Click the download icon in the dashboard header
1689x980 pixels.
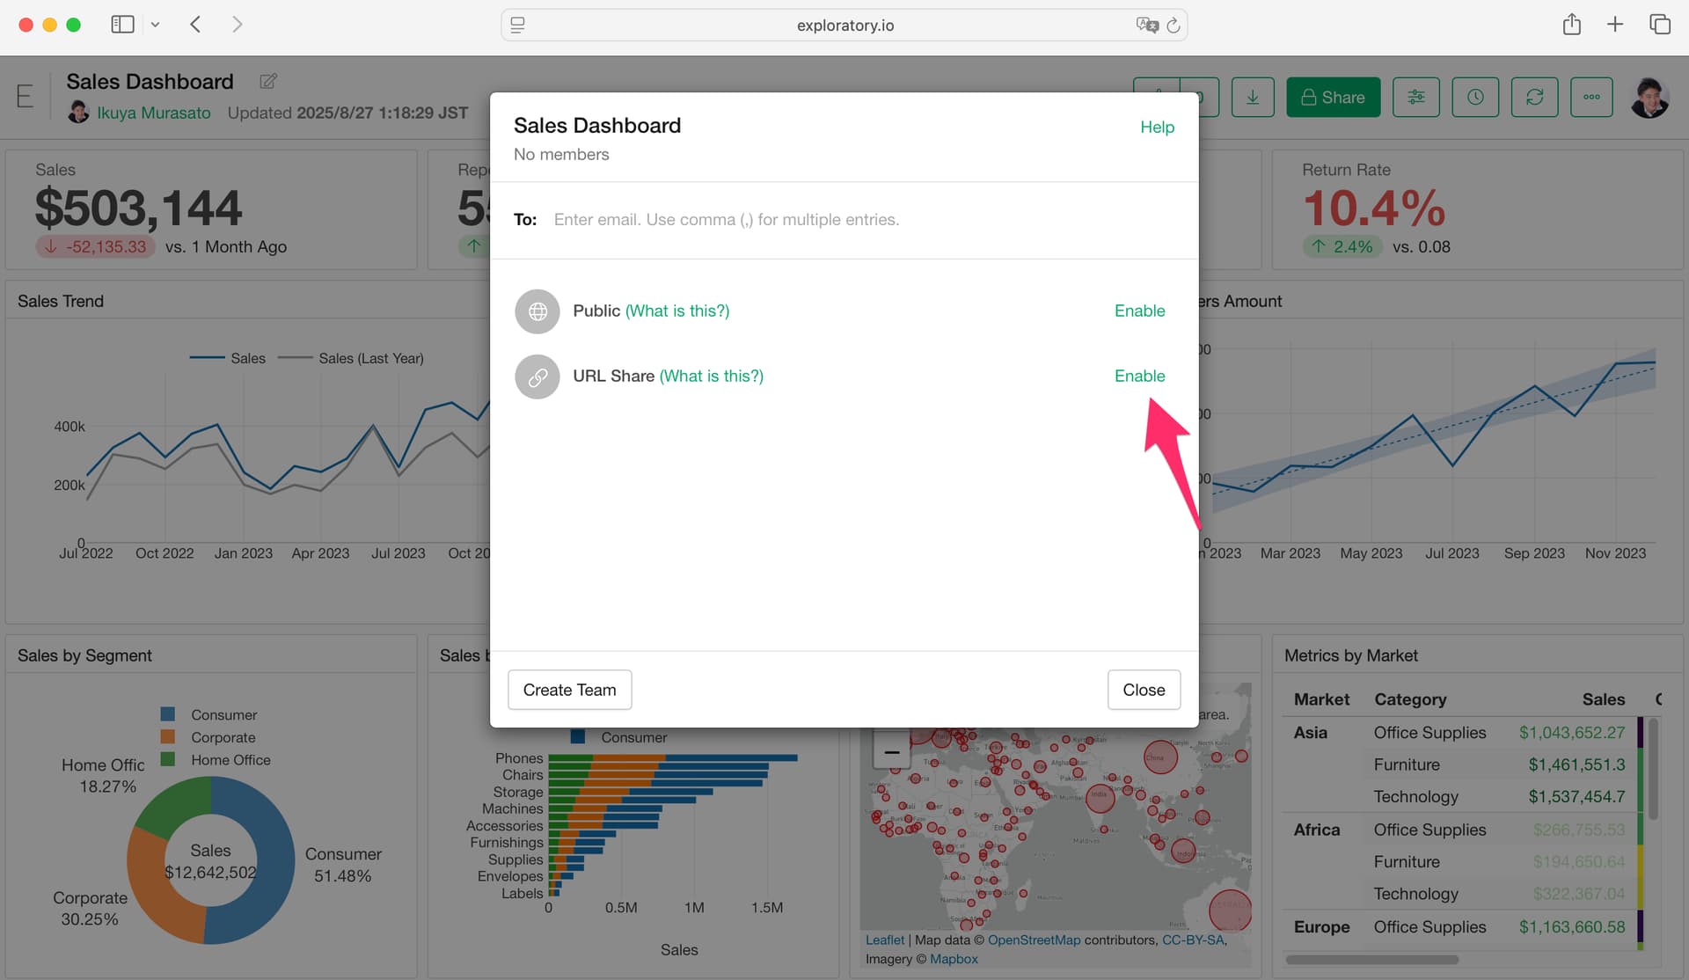tap(1252, 98)
